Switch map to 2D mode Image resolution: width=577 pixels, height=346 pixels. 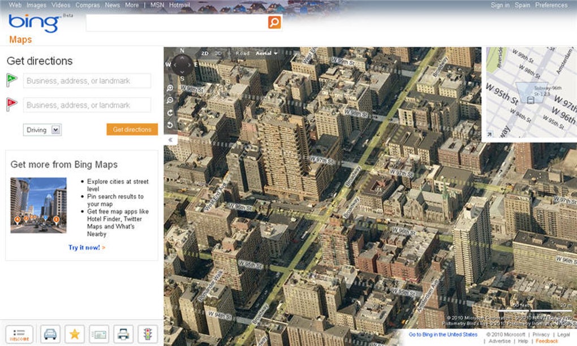click(x=205, y=53)
